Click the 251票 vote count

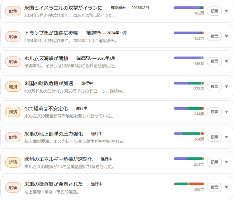click(x=199, y=164)
